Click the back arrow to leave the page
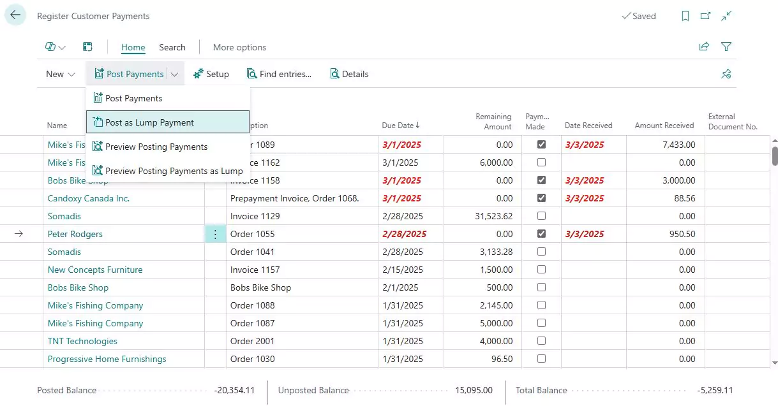Viewport: 778px width, 406px height. pos(15,15)
